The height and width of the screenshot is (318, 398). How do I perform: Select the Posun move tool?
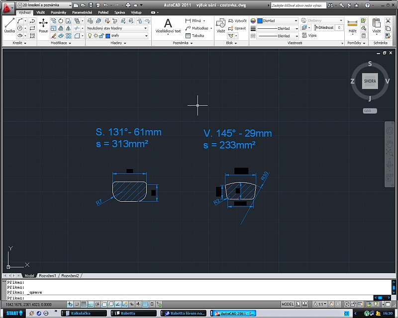pos(43,26)
